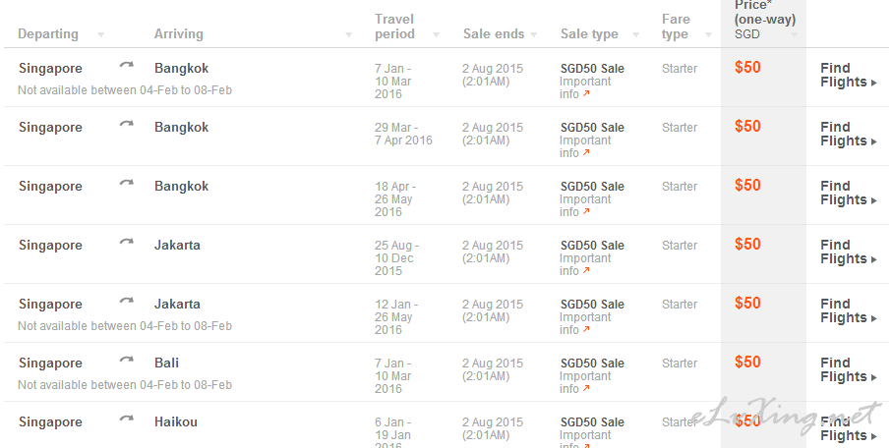The image size is (892, 448).
Task: Click route arrow icon on Singapore–Bali row
Action: tap(126, 360)
